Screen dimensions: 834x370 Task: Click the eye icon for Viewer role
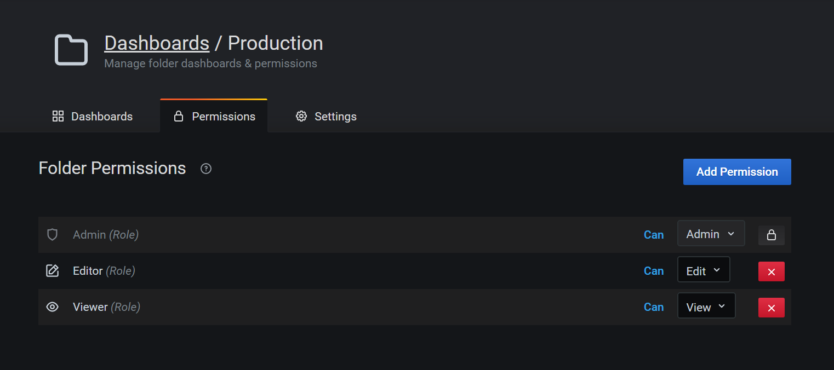tap(52, 307)
